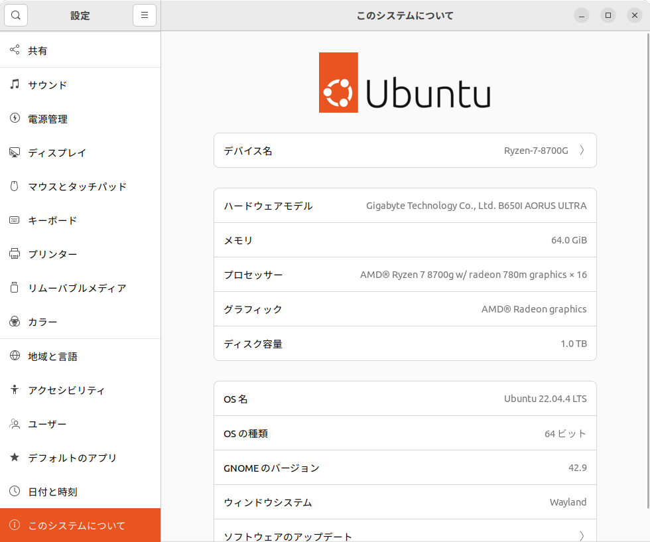
Task: Click the monitor icon beside ディスプレイ
Action: point(15,152)
